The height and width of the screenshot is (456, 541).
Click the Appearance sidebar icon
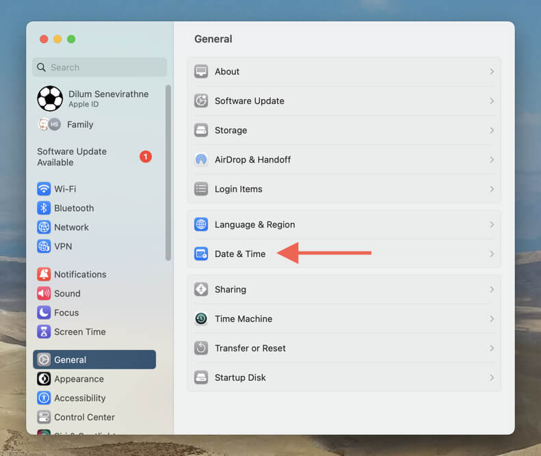44,379
